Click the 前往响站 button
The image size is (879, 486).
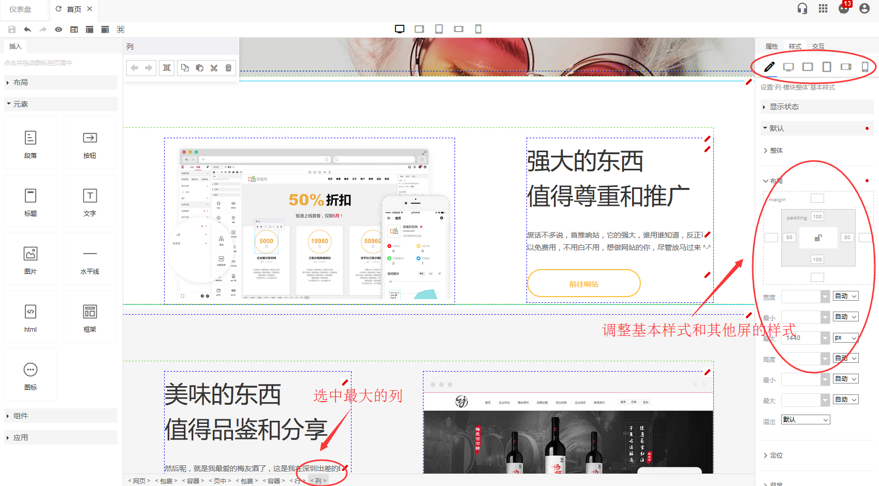pyautogui.click(x=583, y=284)
